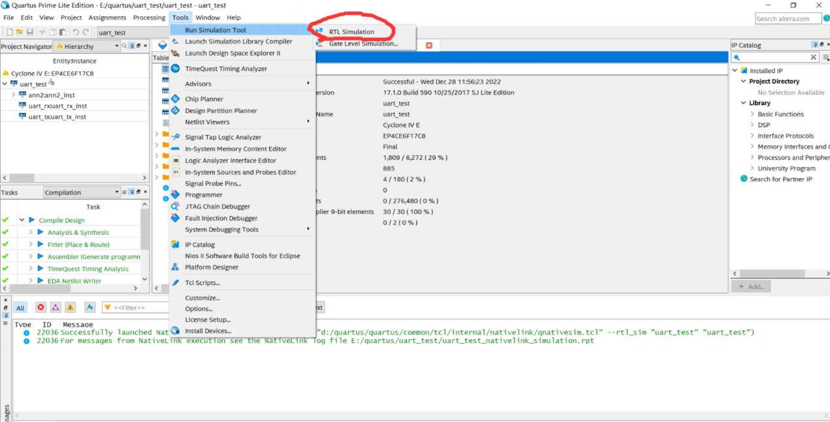Click the Signal Tap Logic Analyzer icon

coord(175,137)
